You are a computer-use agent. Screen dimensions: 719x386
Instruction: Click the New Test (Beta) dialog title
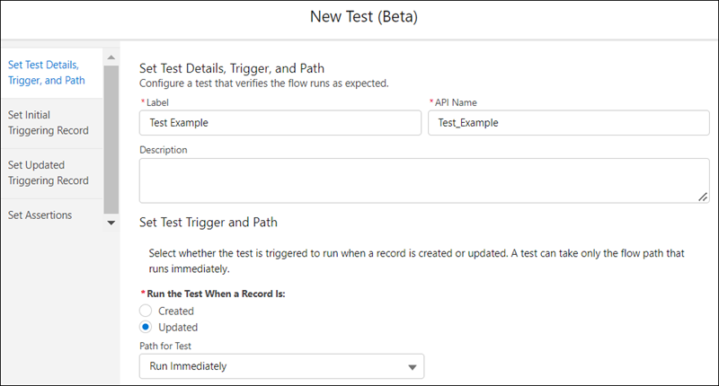click(363, 17)
